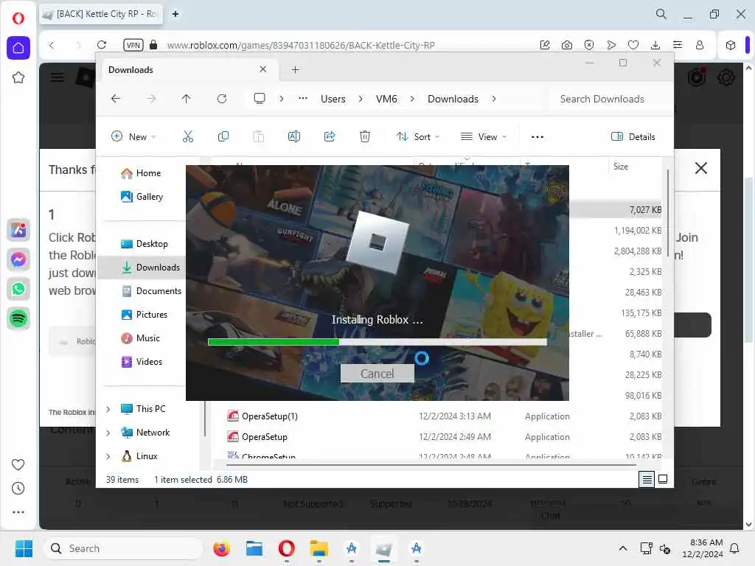Screen dimensions: 755x566
Task: Click the Users breadcrumb segment
Action: click(333, 99)
